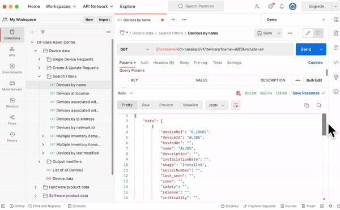Click the collection filter icon
The image size is (340, 210).
[42, 32]
